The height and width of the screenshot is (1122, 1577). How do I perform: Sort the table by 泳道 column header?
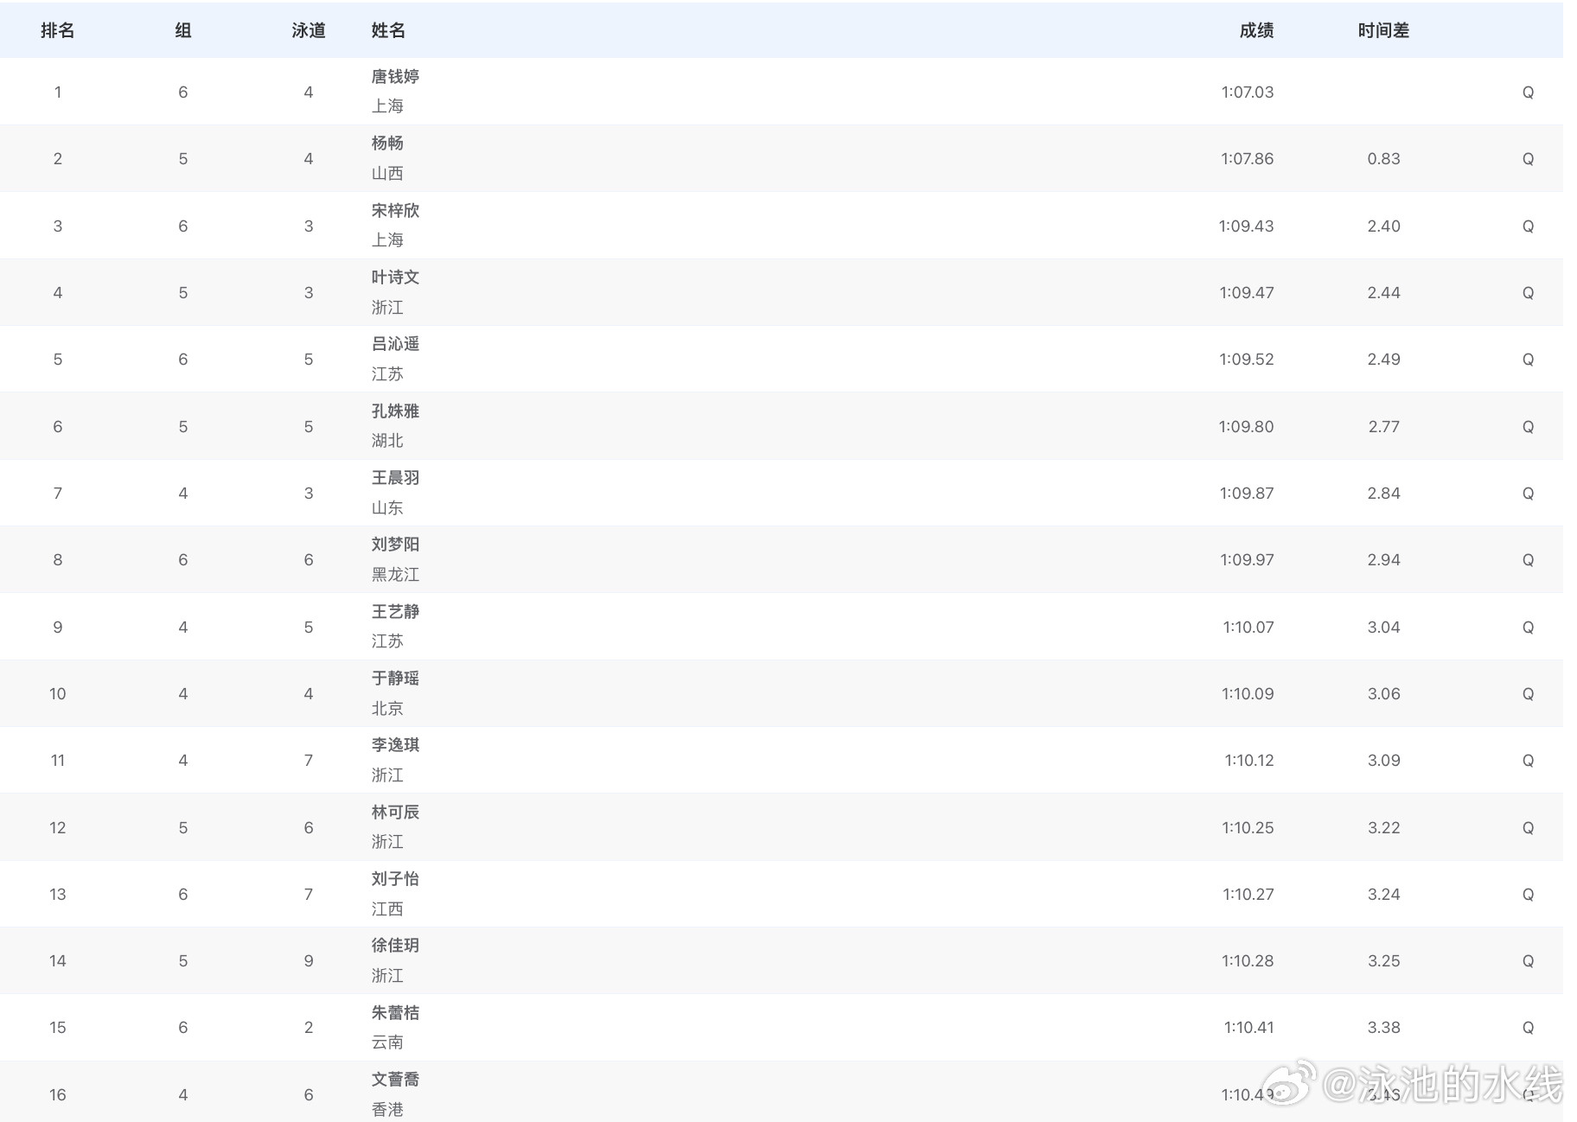click(x=308, y=30)
